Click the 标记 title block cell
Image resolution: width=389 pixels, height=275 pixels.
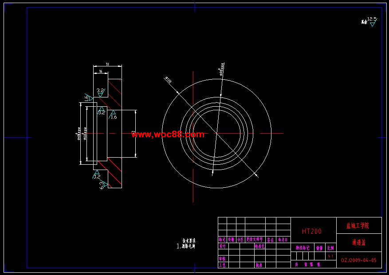(x=222, y=240)
